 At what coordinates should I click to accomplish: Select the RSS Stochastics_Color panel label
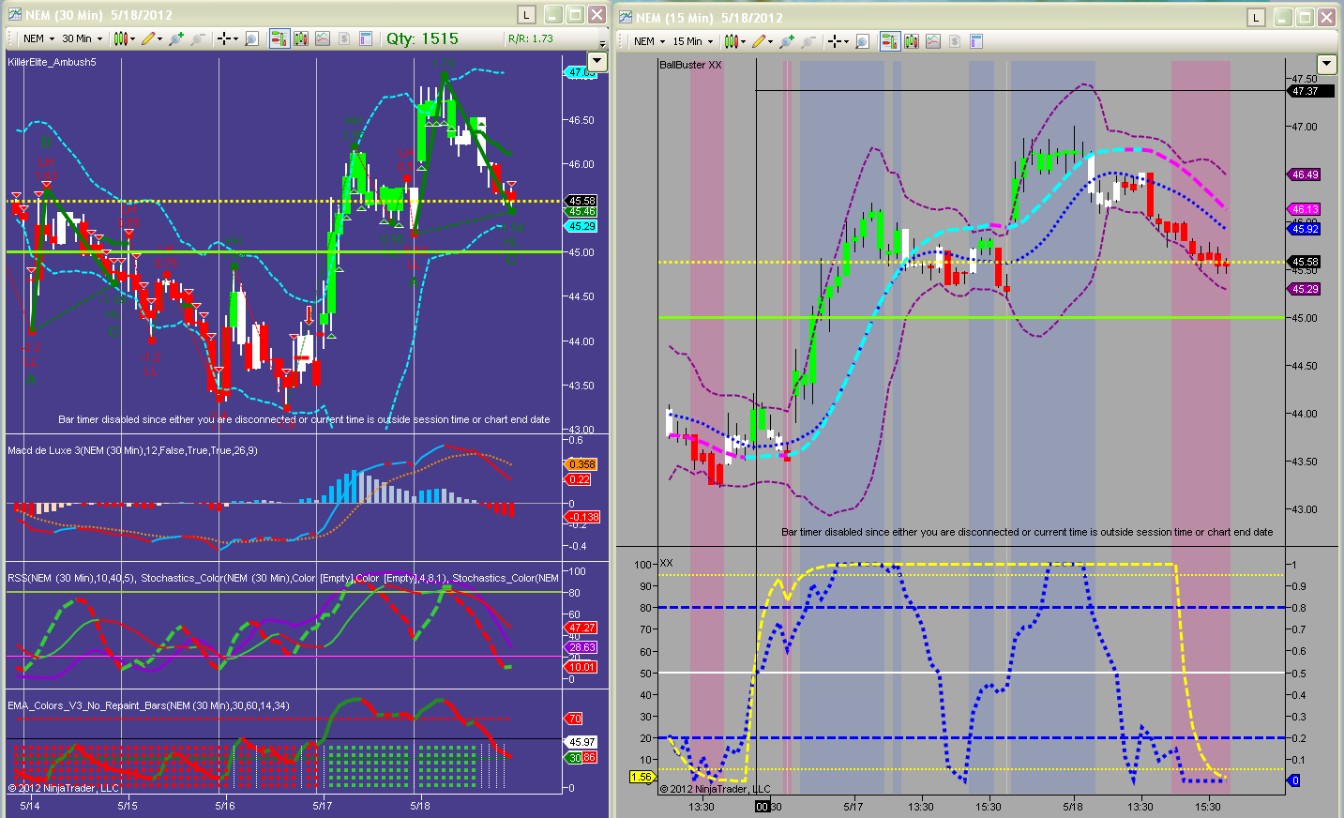point(282,578)
